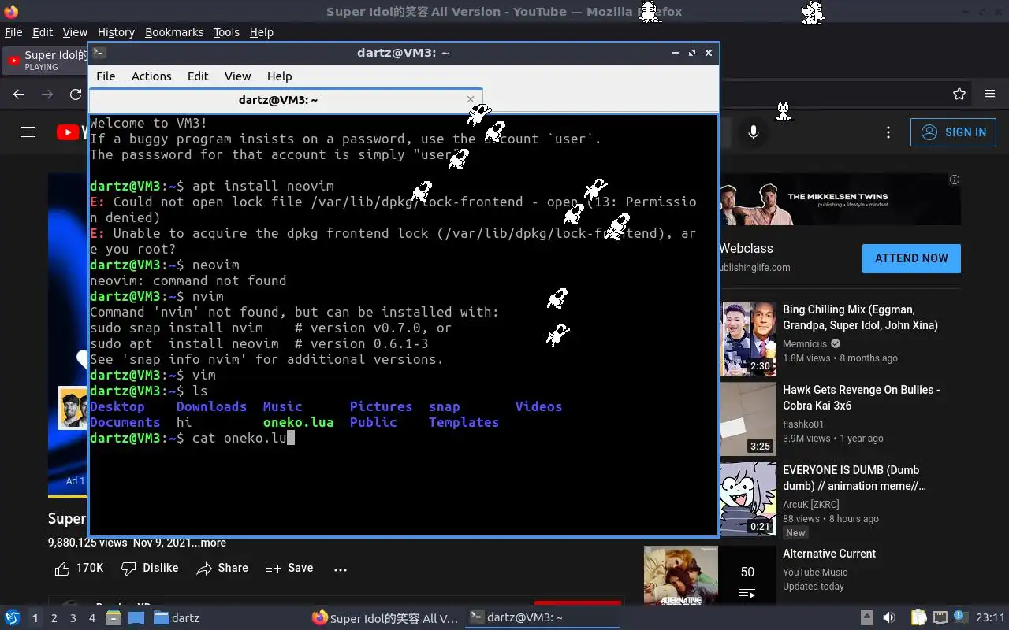
Task: Open Bing Chilling Mix video thumbnail
Action: (x=749, y=339)
